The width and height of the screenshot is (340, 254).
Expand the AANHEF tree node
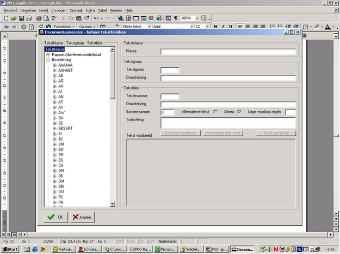pyautogui.click(x=54, y=70)
